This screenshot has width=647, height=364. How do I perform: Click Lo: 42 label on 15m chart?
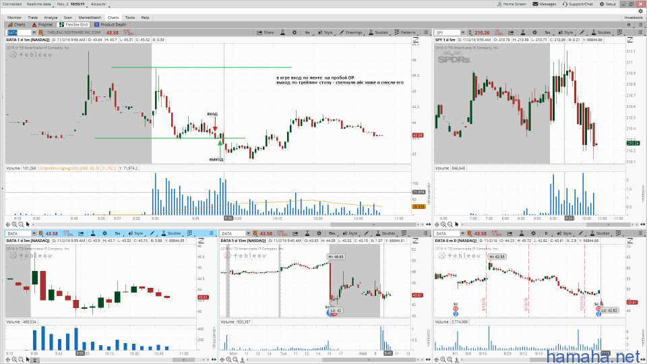tap(336, 310)
